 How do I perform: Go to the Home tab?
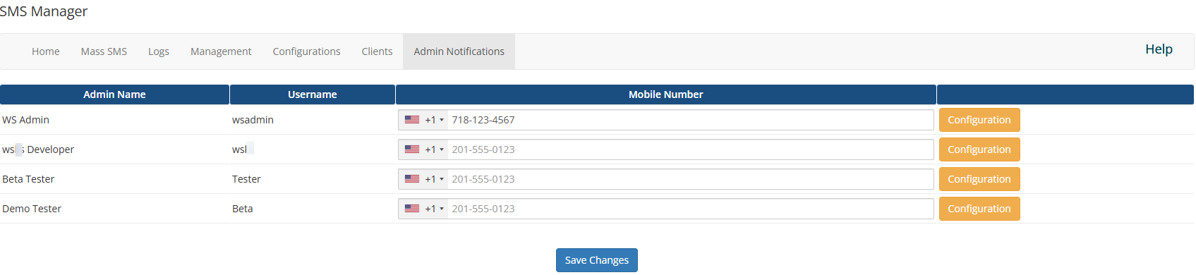pos(46,51)
